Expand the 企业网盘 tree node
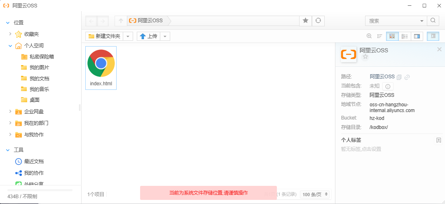 click(10, 111)
